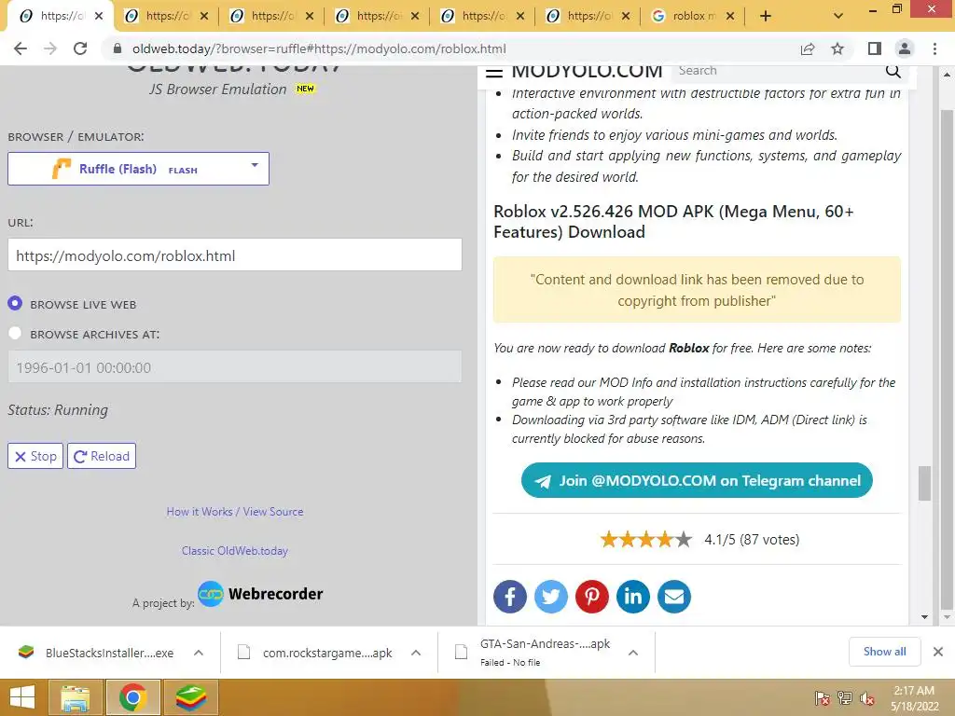
Task: Open a new browser tab
Action: pyautogui.click(x=766, y=16)
